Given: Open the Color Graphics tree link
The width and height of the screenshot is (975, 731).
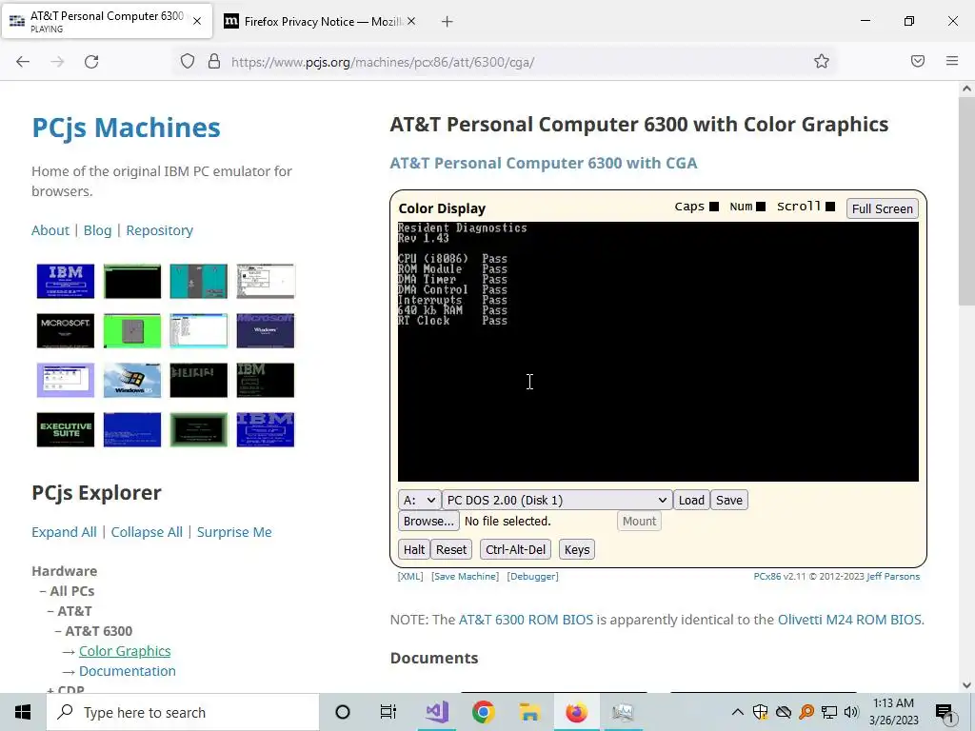Looking at the screenshot, I should [x=125, y=651].
